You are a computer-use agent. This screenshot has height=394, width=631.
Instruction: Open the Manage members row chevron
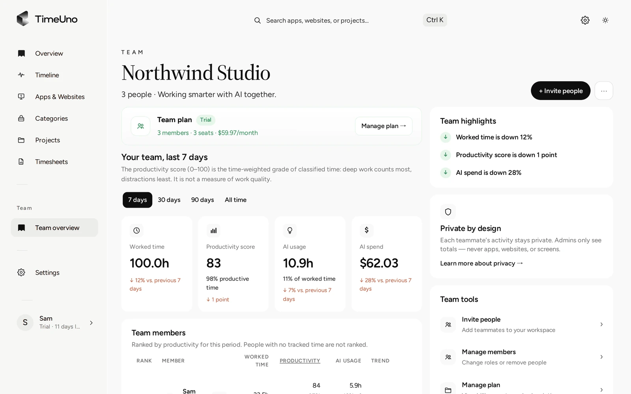(601, 357)
